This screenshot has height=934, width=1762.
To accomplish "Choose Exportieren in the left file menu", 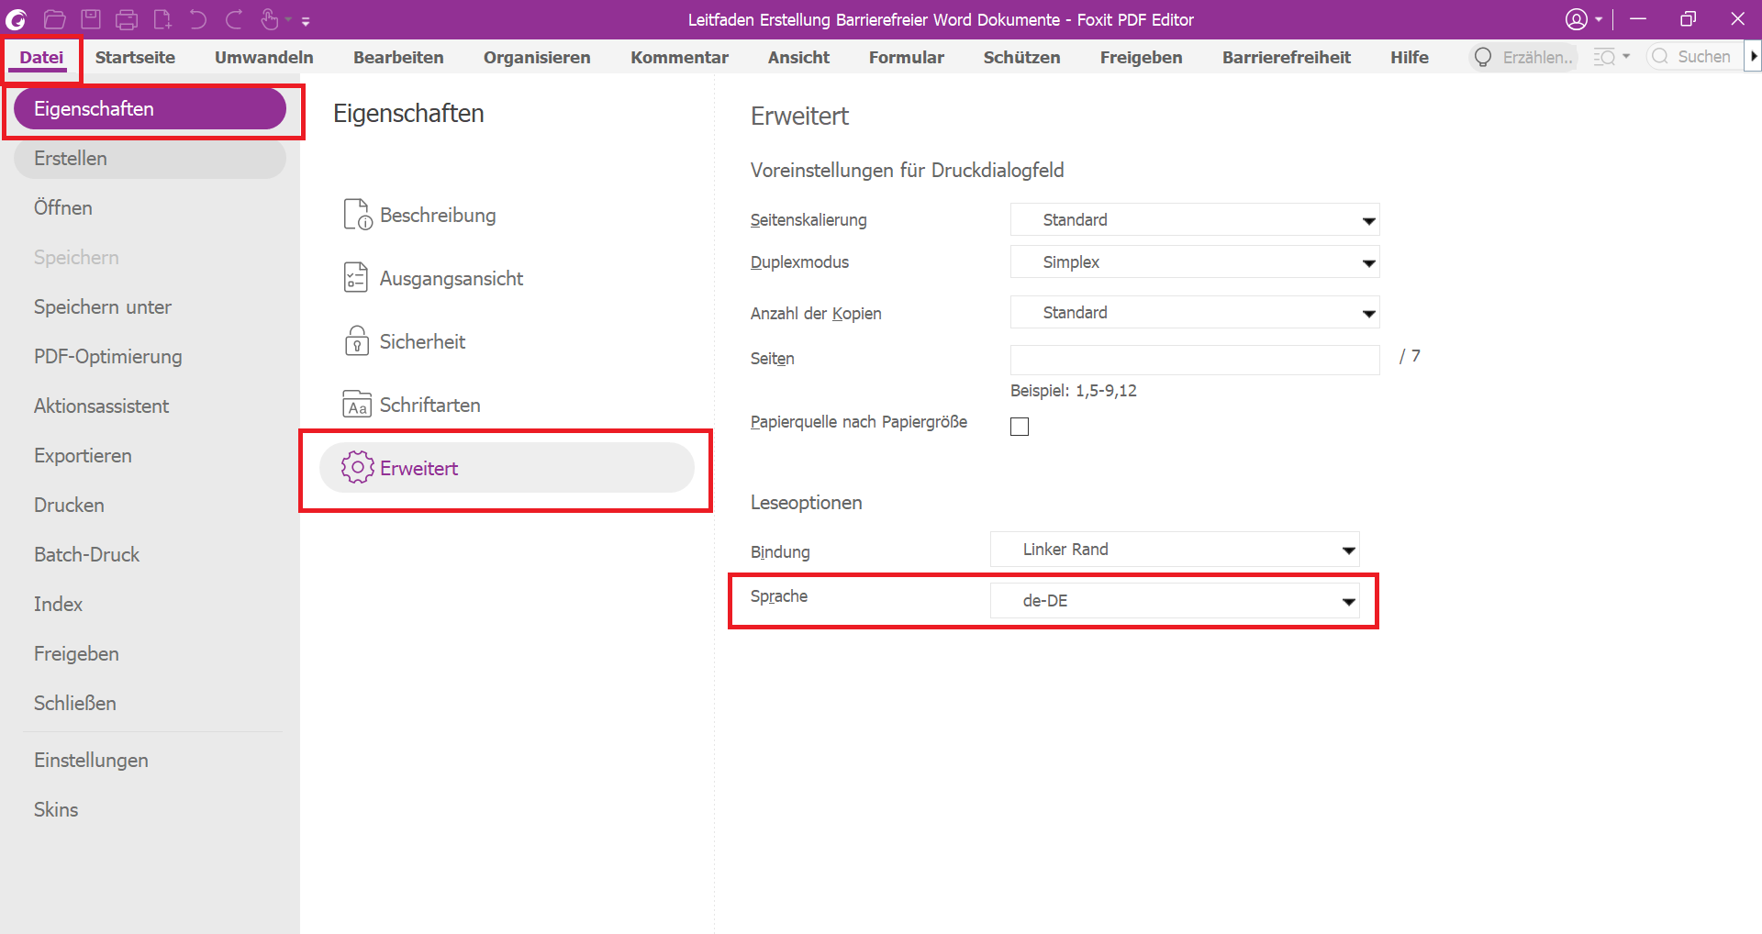I will (83, 456).
